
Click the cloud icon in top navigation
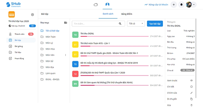(95, 5)
